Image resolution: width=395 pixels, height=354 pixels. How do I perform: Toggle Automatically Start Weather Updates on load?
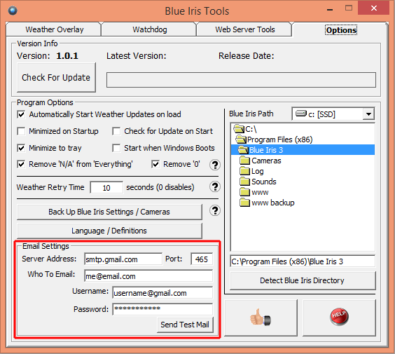click(x=21, y=114)
